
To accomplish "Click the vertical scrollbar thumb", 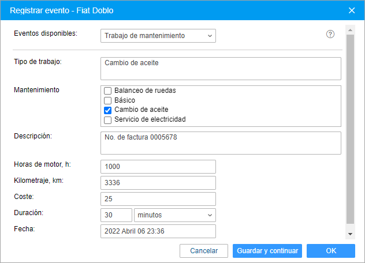I will pos(350,129).
